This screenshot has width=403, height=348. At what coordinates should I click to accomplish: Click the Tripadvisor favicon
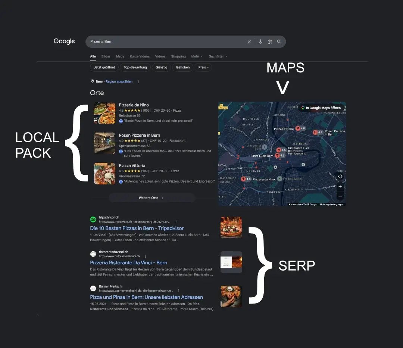(93, 220)
